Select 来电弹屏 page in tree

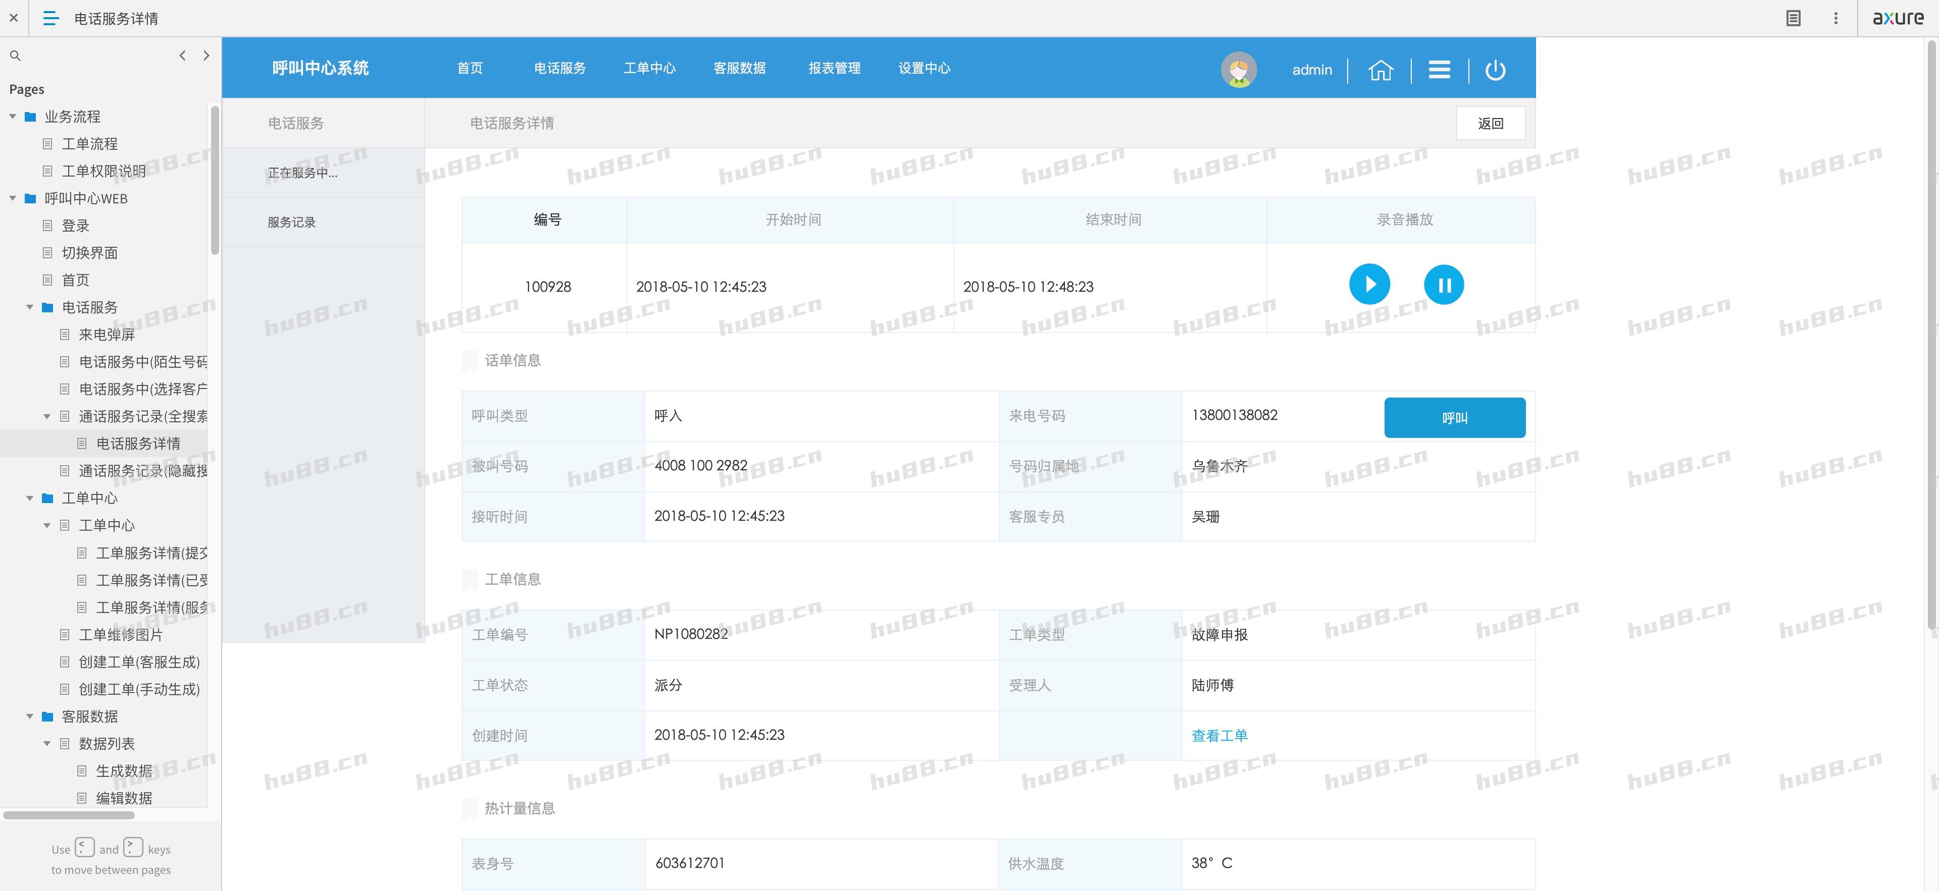point(107,335)
